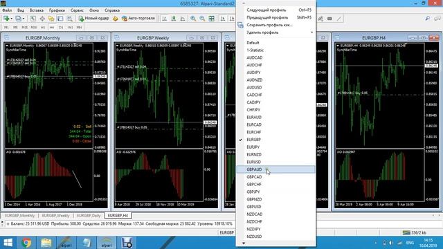Open the Navigator folder-star icon
The image size is (443, 249).
(51, 19)
